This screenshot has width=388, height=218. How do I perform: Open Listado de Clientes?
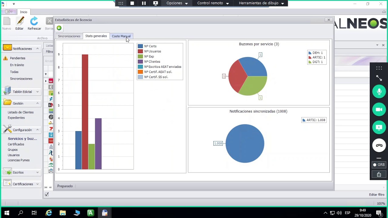coord(21,112)
